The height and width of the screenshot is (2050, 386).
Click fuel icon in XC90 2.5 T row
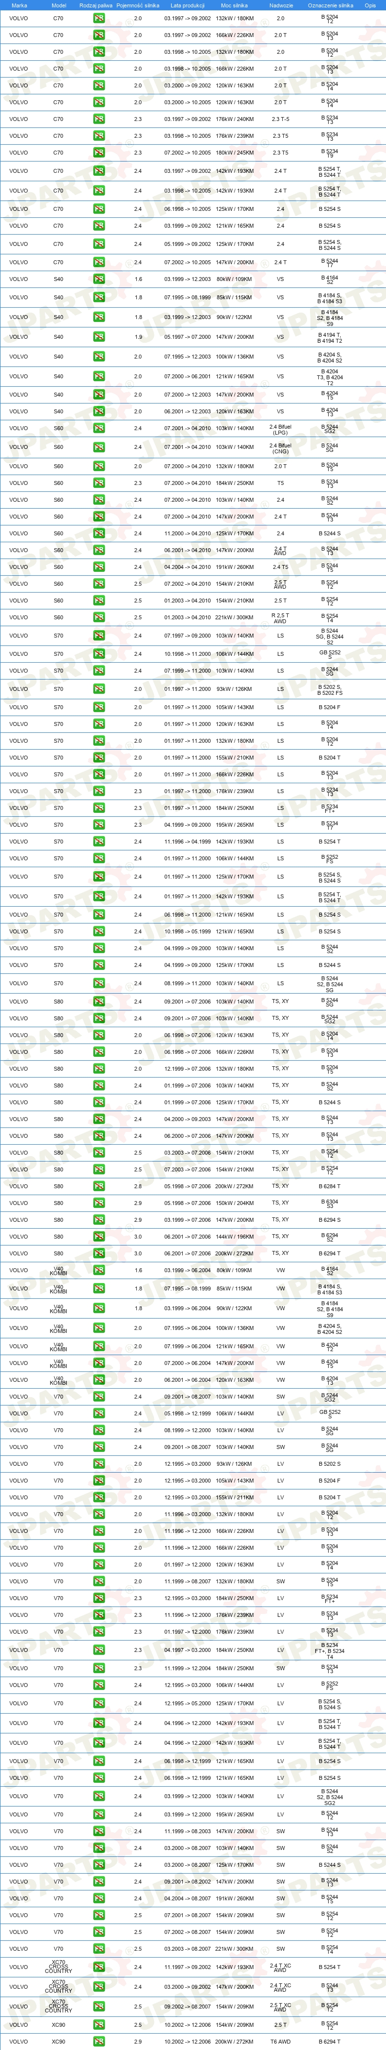click(99, 2024)
